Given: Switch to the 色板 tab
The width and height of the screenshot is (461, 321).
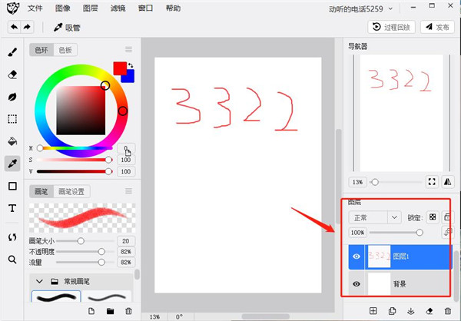Looking at the screenshot, I should pyautogui.click(x=65, y=50).
